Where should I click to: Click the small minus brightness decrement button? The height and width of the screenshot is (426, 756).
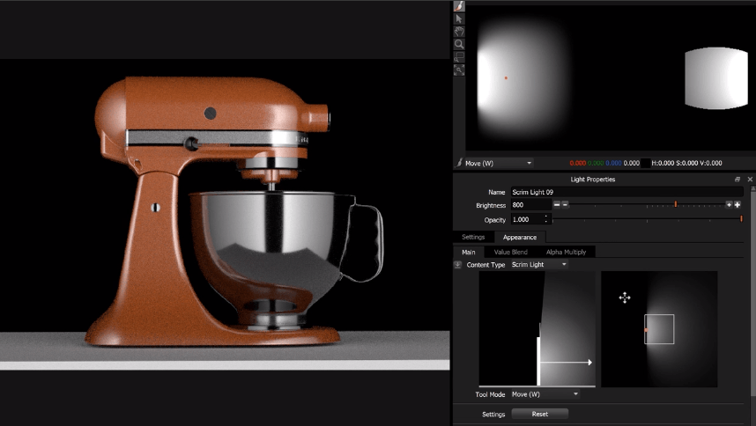point(565,204)
